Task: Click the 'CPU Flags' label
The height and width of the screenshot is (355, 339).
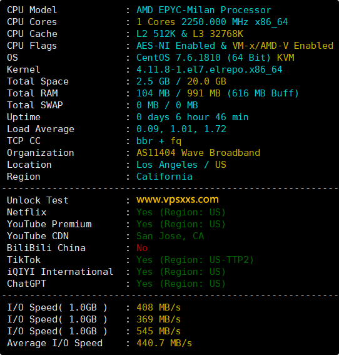Action: point(32,46)
